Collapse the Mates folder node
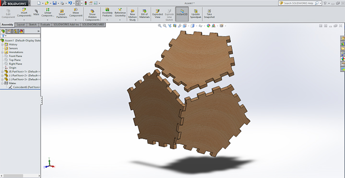 pos(2,83)
